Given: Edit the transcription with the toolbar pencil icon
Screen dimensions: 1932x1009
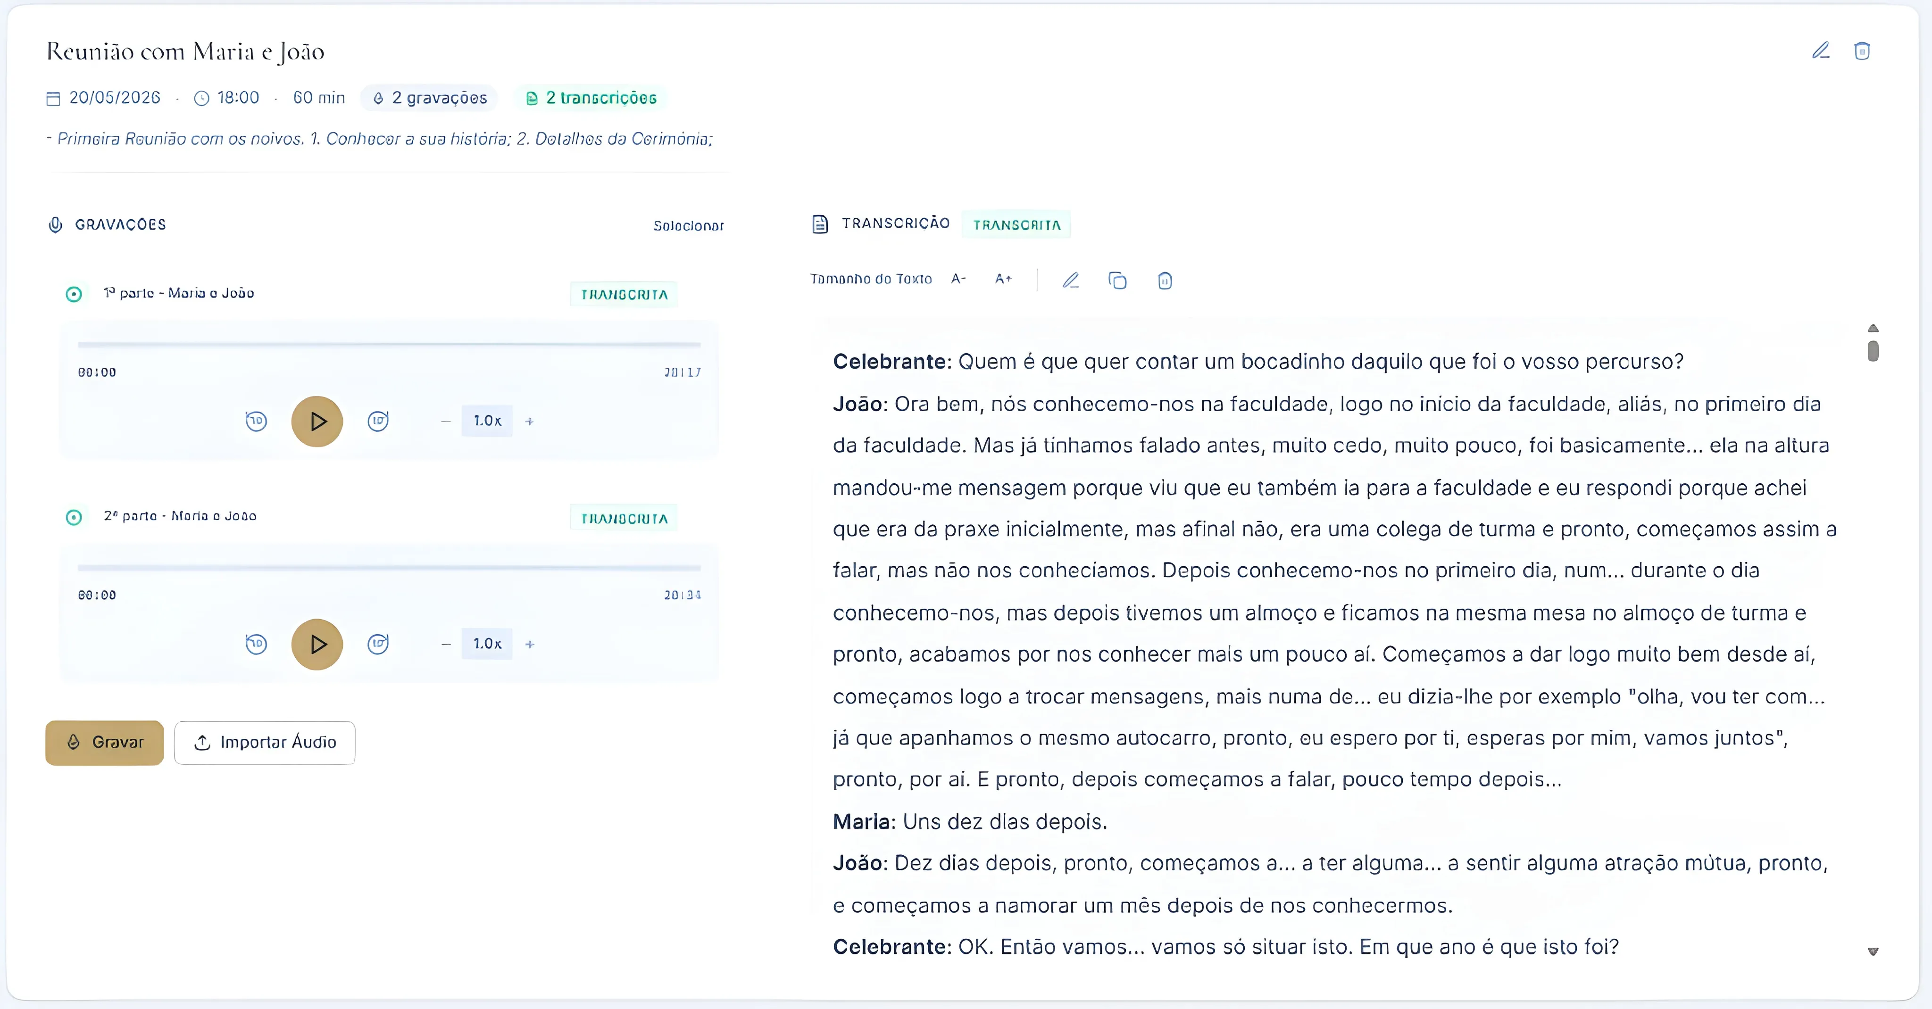Looking at the screenshot, I should pyautogui.click(x=1070, y=281).
